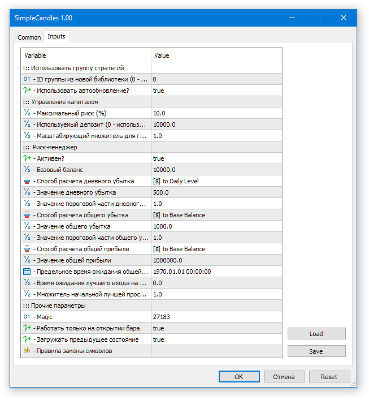Click fraction icon of Время ожидания лучшего входа
The height and width of the screenshot is (400, 369).
point(27,283)
